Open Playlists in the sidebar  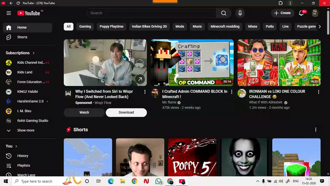[x=28, y=165]
